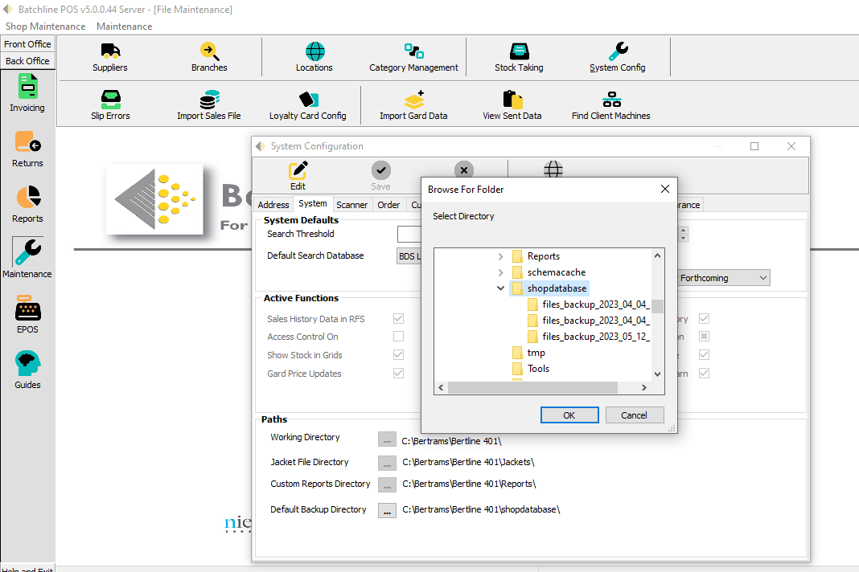The image size is (859, 572).
Task: Open Reports in the sidebar
Action: (x=27, y=204)
